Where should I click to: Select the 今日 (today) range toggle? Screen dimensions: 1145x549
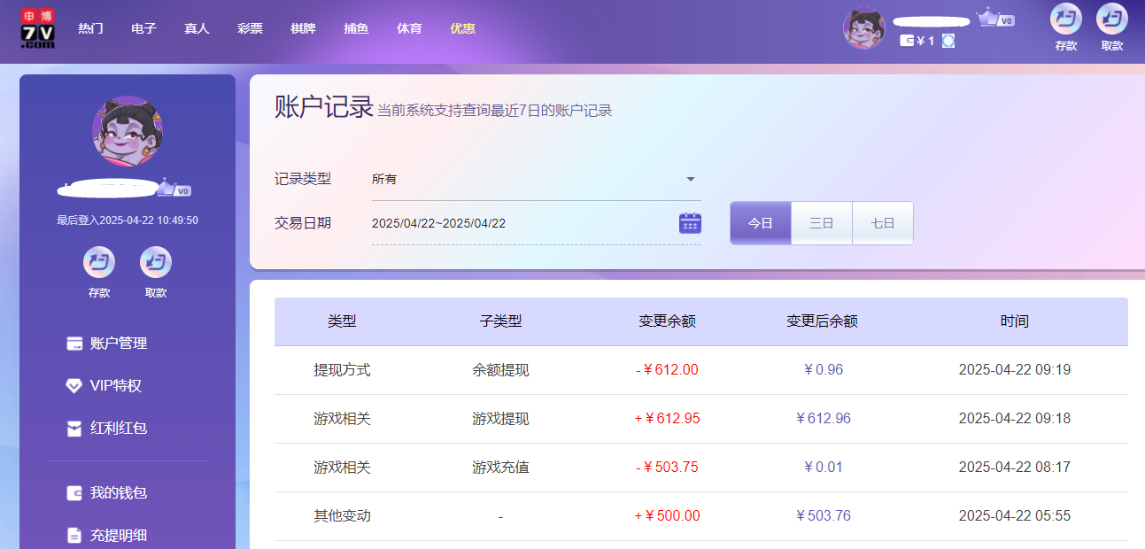point(760,223)
